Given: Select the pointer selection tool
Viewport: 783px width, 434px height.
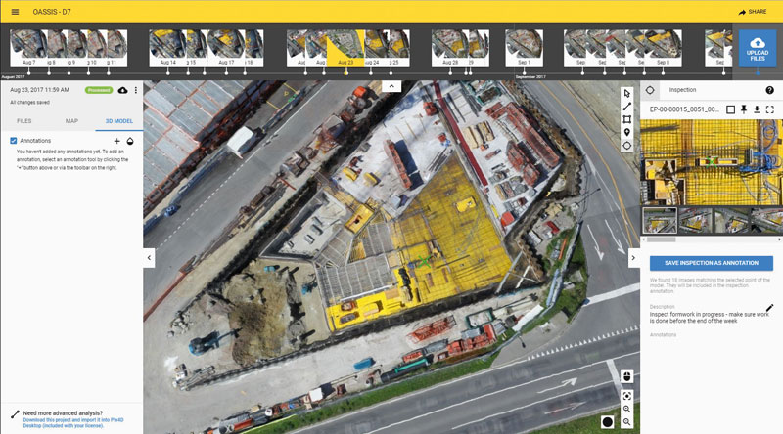Looking at the screenshot, I should (x=627, y=94).
